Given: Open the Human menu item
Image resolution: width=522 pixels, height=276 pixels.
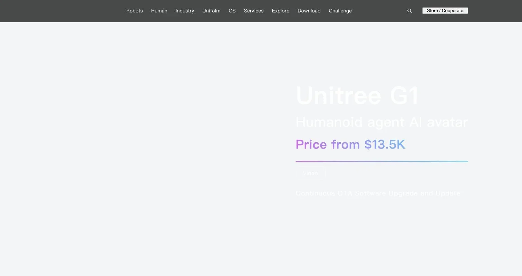Looking at the screenshot, I should coord(159,11).
